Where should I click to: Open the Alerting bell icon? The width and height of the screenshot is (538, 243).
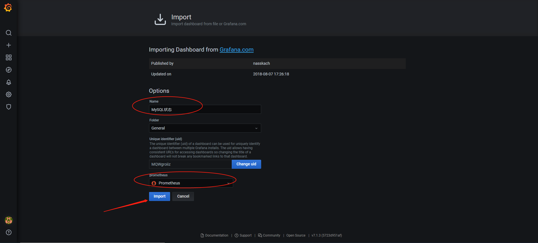(x=9, y=82)
